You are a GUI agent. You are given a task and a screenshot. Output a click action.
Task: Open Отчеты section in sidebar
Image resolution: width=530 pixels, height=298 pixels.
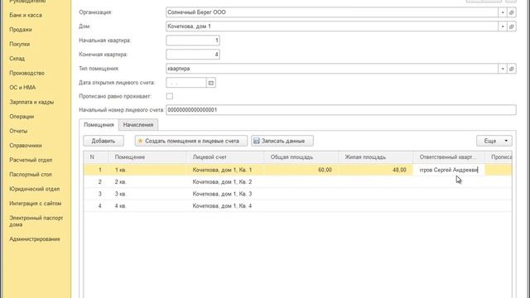click(18, 131)
